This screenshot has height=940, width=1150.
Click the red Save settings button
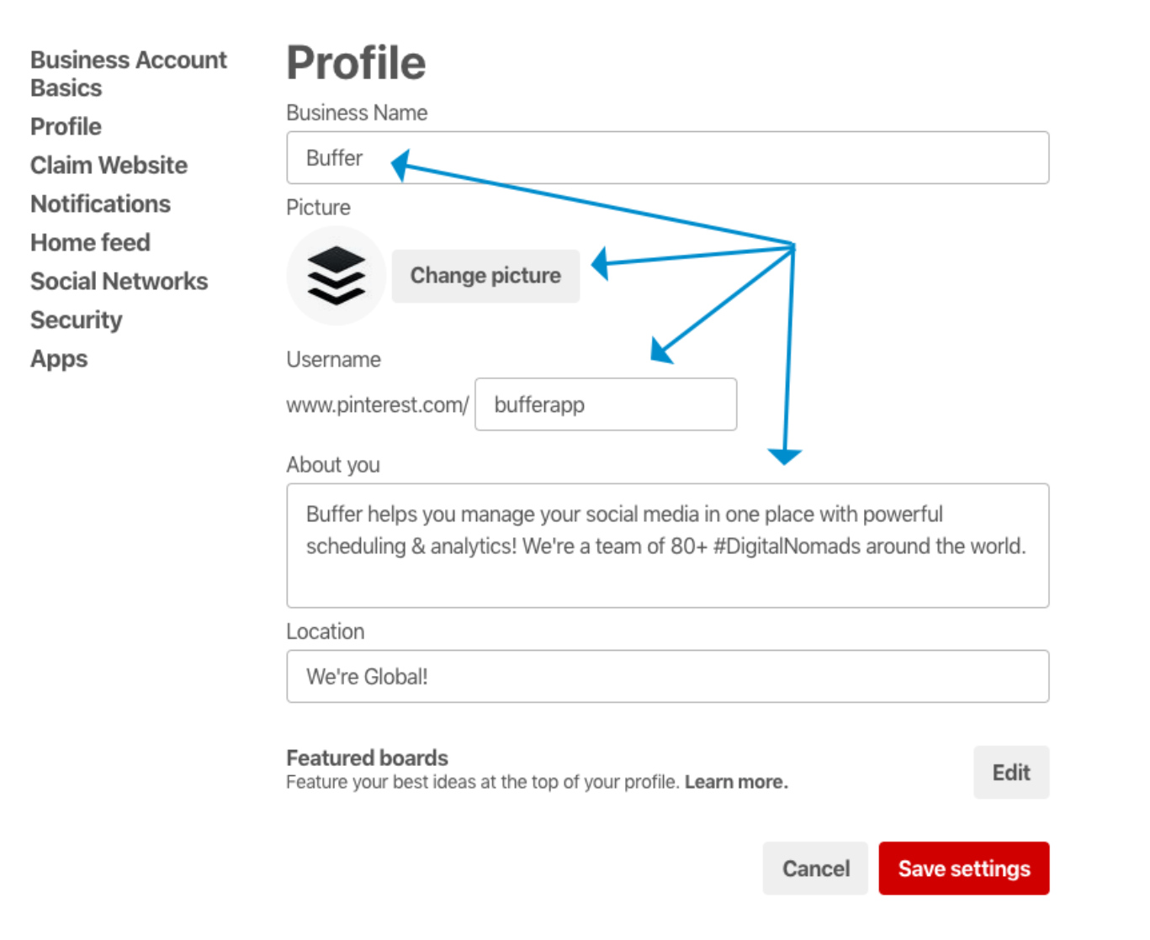[964, 869]
